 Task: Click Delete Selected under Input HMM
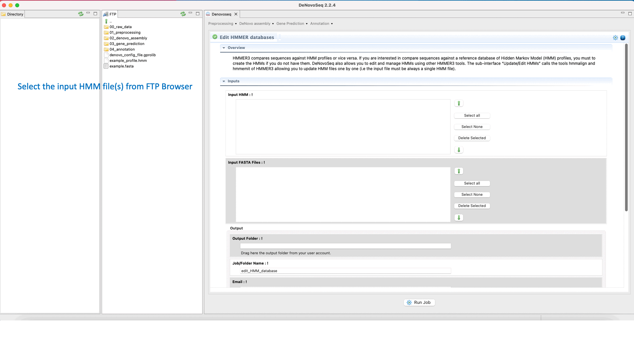tap(472, 138)
